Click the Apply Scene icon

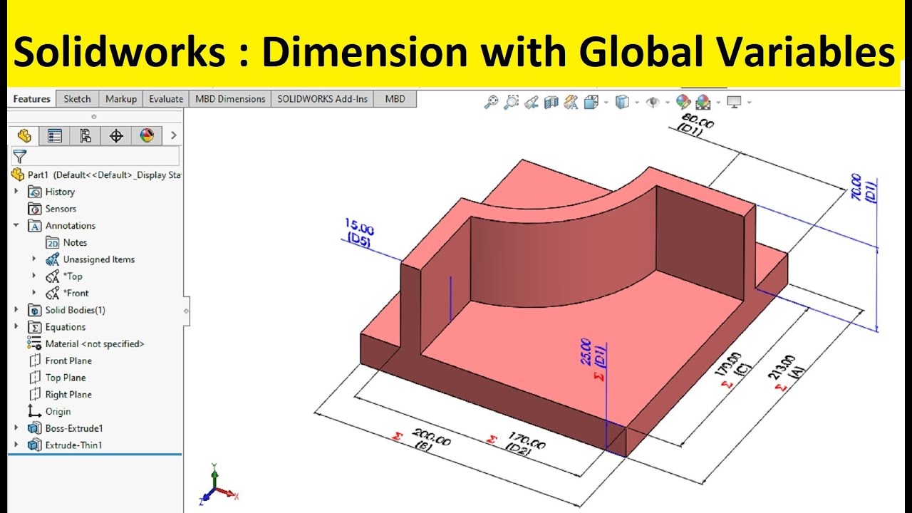tap(703, 102)
